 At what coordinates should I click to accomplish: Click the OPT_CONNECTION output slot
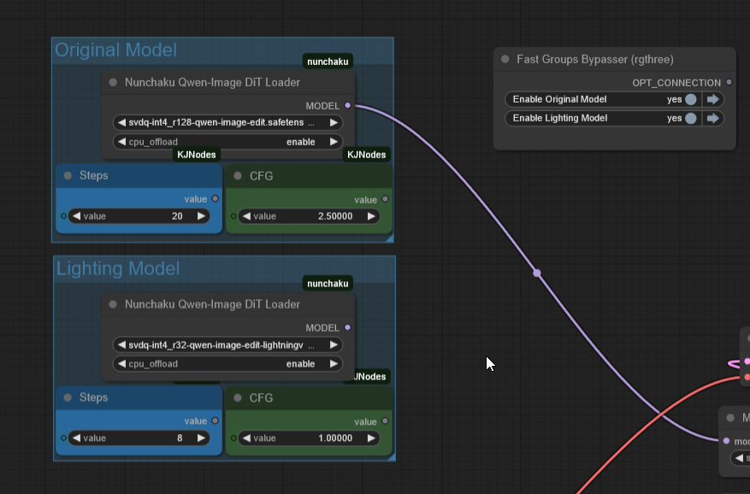729,82
